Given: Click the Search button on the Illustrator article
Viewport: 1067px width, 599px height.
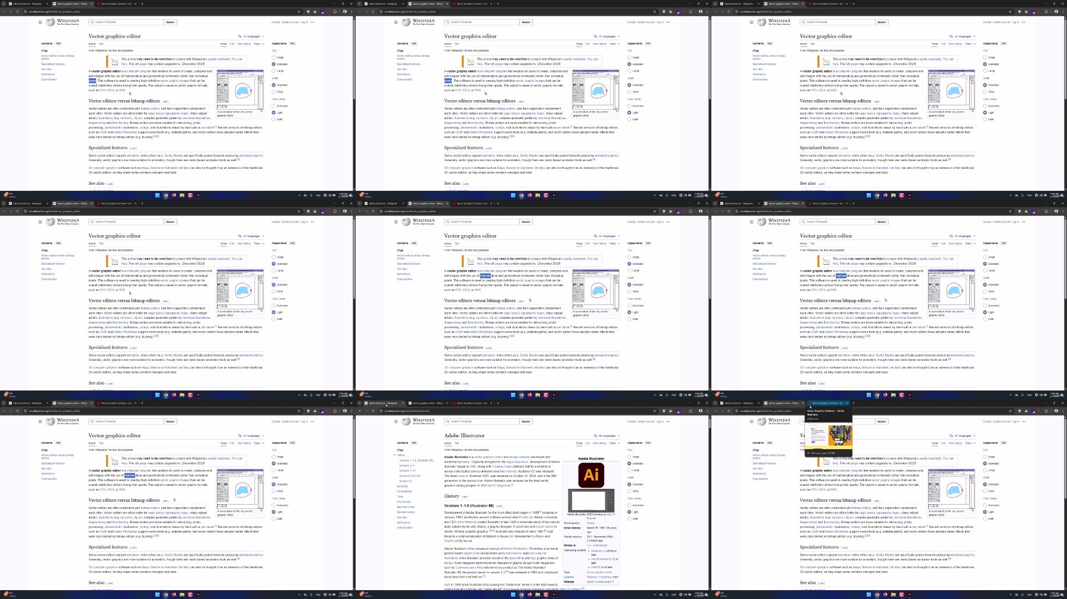Looking at the screenshot, I should click(526, 421).
